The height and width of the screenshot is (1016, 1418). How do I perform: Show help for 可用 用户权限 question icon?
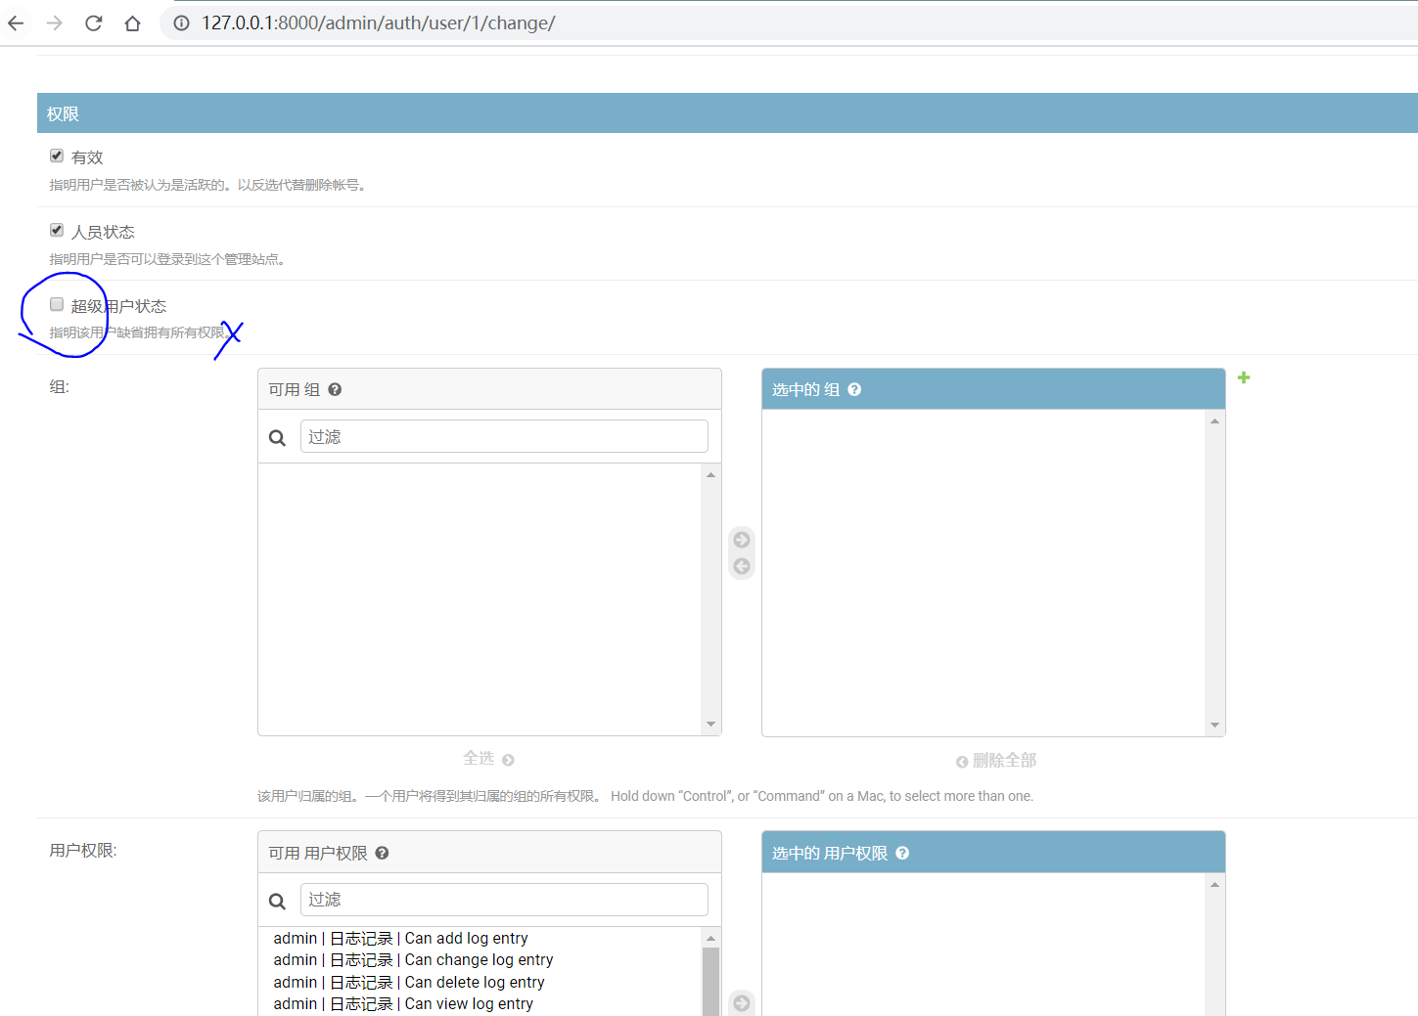(x=382, y=853)
